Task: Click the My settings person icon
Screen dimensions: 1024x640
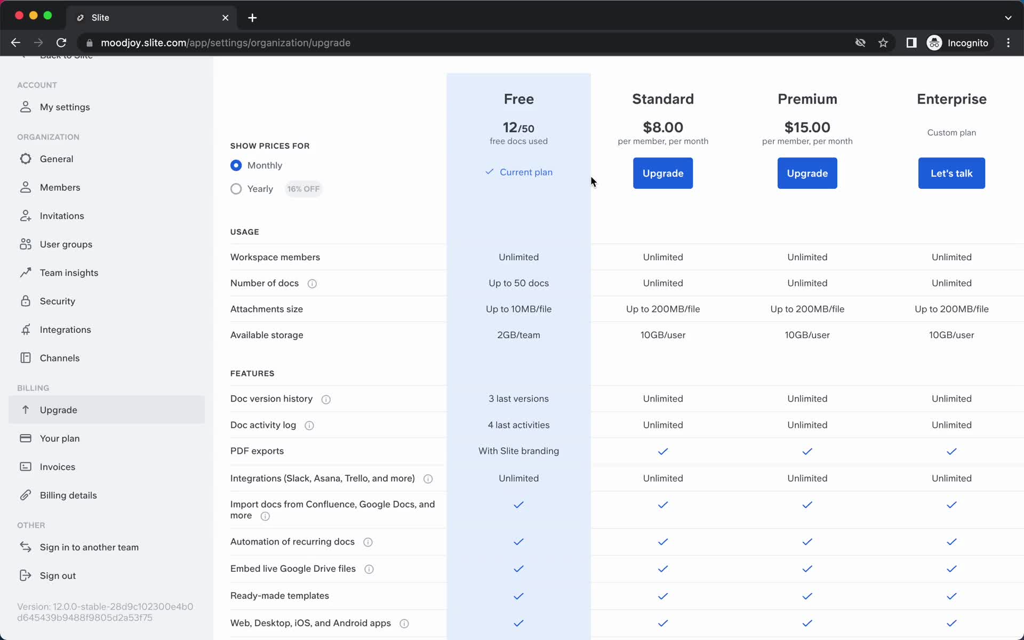Action: tap(26, 107)
